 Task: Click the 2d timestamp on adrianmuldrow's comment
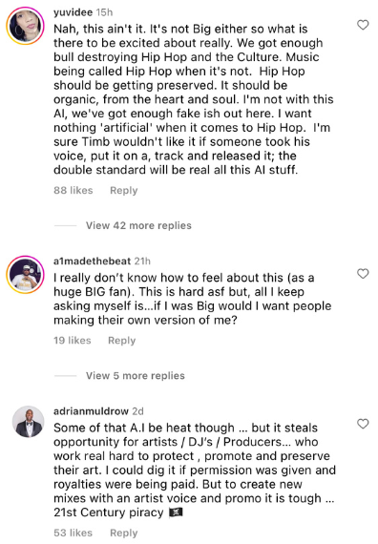pyautogui.click(x=137, y=411)
